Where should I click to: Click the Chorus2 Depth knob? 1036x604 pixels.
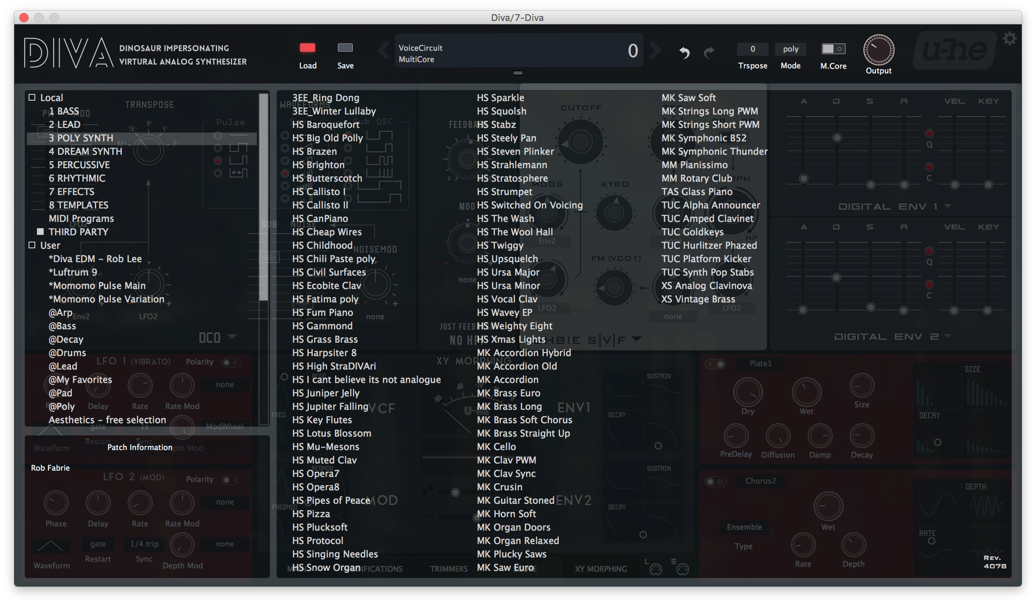click(853, 545)
